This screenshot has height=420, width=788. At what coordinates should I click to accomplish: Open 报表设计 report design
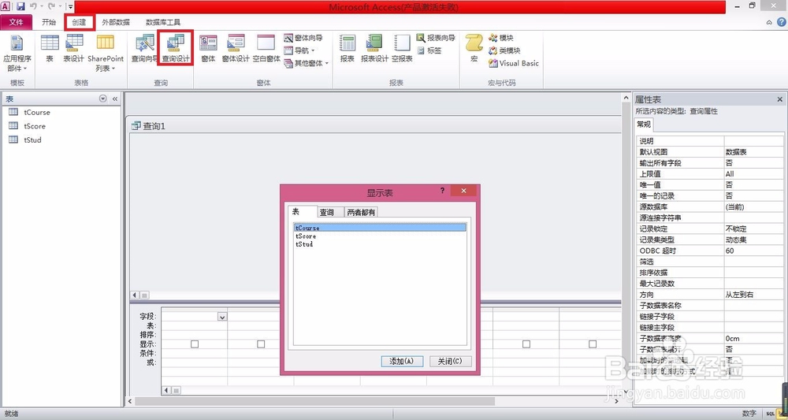click(x=374, y=49)
